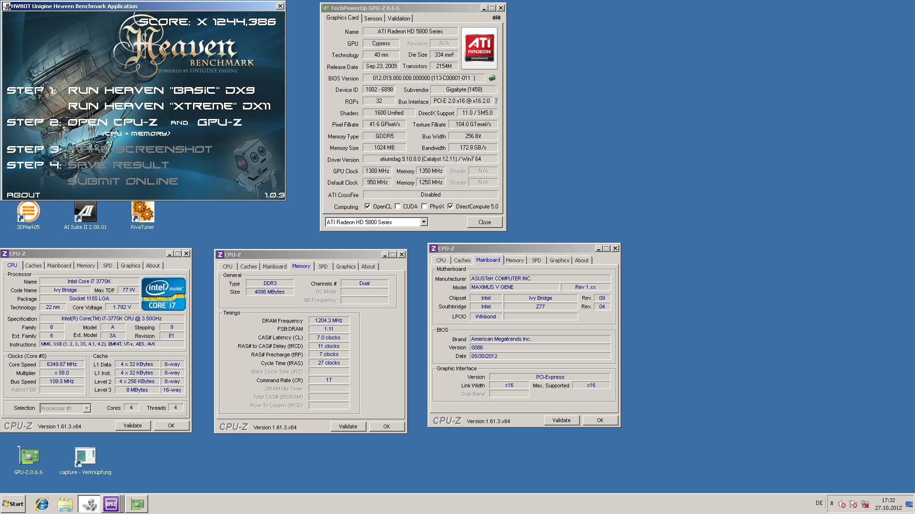The width and height of the screenshot is (915, 514).
Task: Click Run Heaven "Xtreme" DX11
Action: 169,106
